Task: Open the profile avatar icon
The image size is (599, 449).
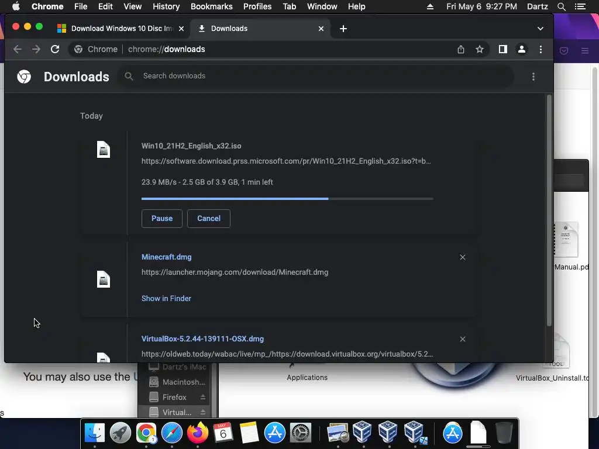Action: (x=521, y=49)
